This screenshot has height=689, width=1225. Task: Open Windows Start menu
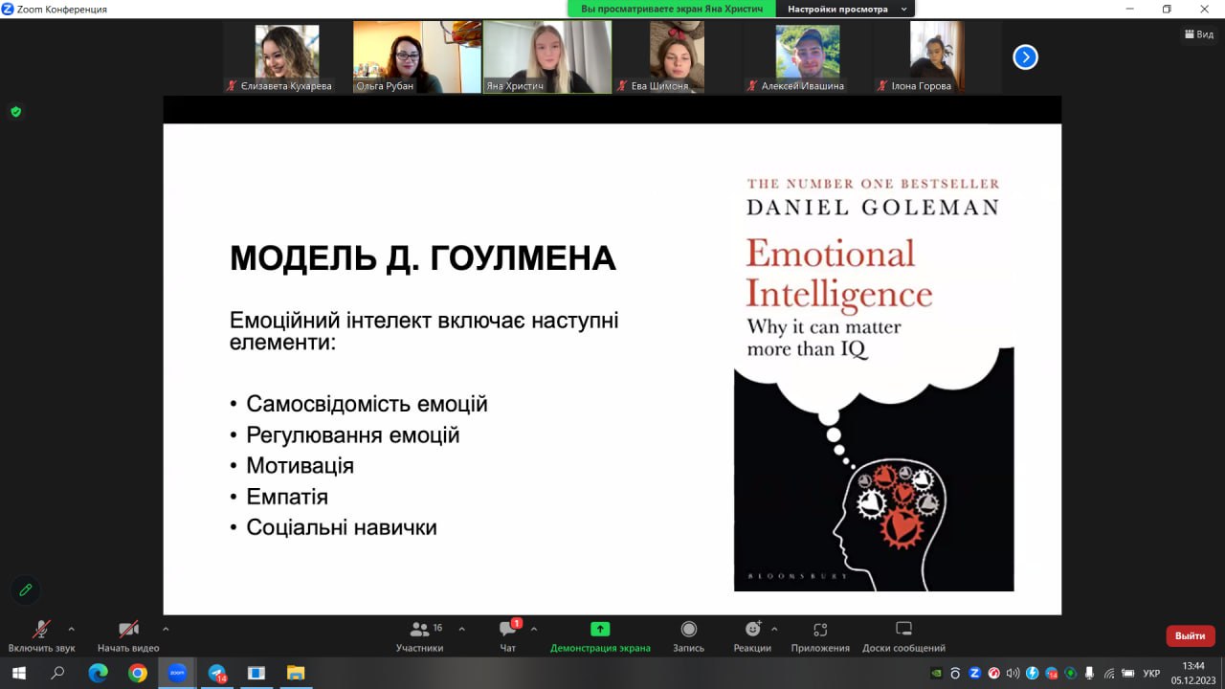pos(18,673)
